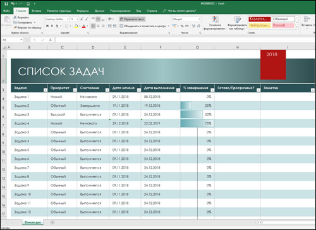Click the Middle Align icon
This screenshot has height=230, width=316.
point(98,19)
